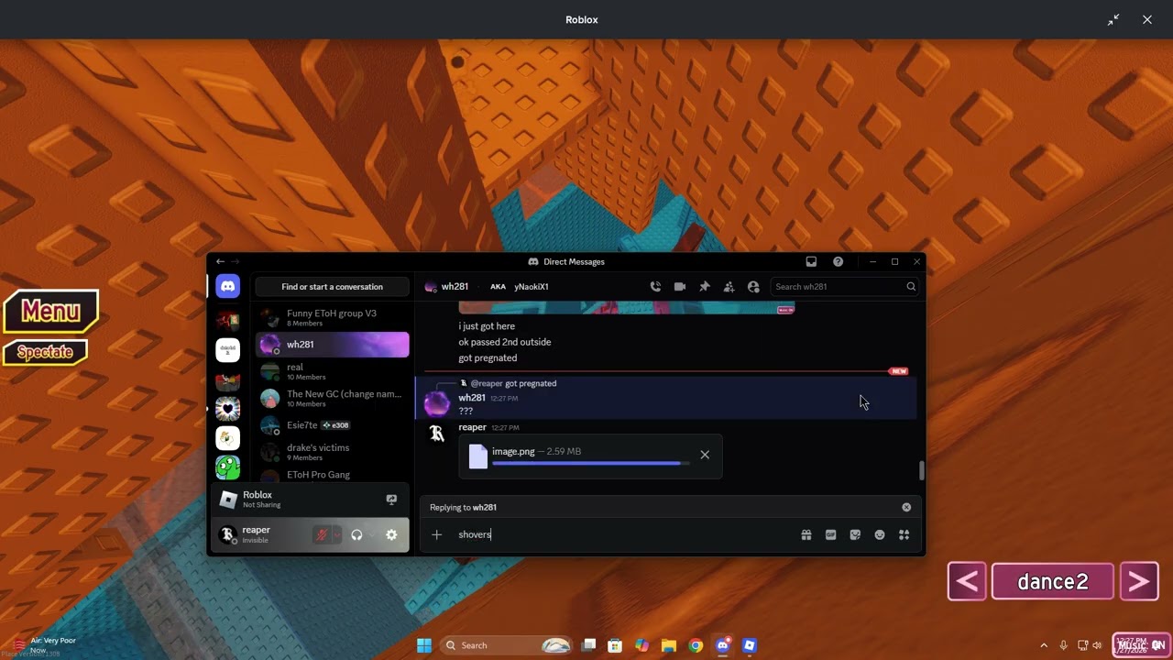The height and width of the screenshot is (660, 1173).
Task: Go back using Discord's back arrow
Action: coord(220,261)
